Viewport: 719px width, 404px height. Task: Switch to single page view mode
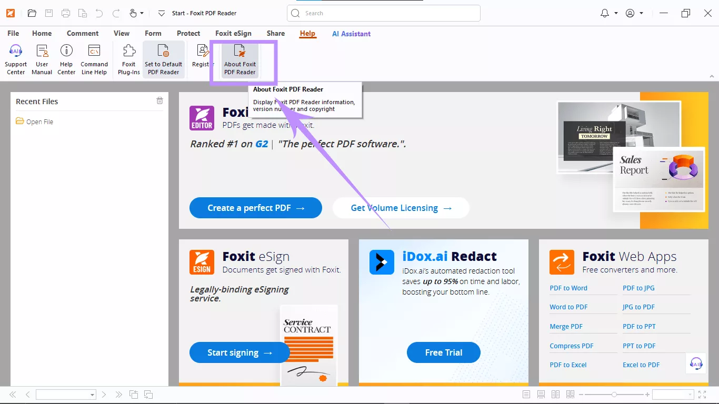click(x=526, y=394)
